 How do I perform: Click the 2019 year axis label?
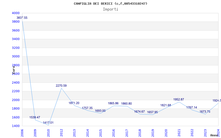click(x=153, y=133)
